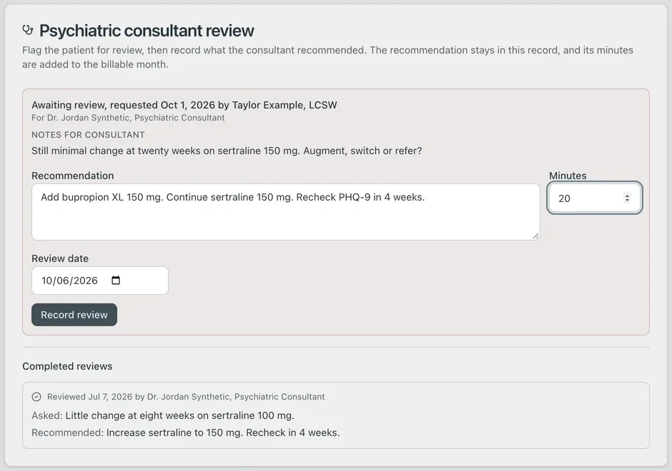Image resolution: width=672 pixels, height=471 pixels.
Task: Click the 'Minutes' field label
Action: pyautogui.click(x=568, y=176)
